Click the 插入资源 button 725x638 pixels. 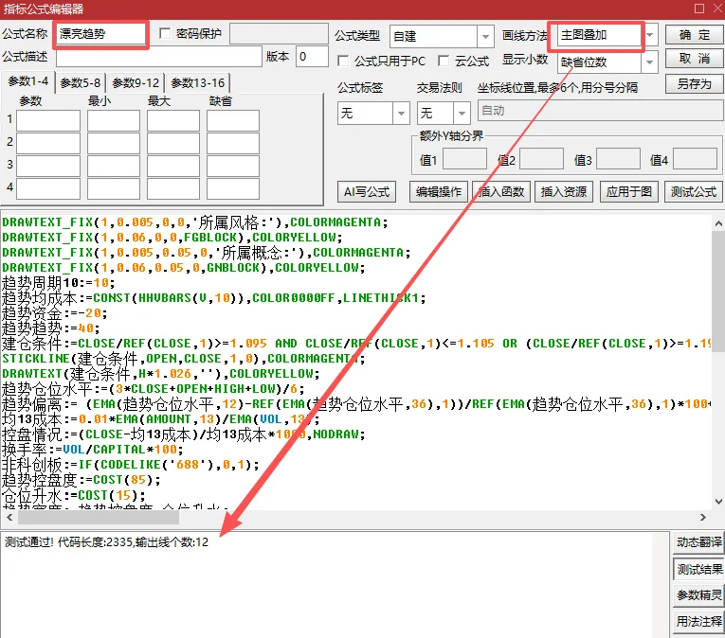tap(564, 192)
